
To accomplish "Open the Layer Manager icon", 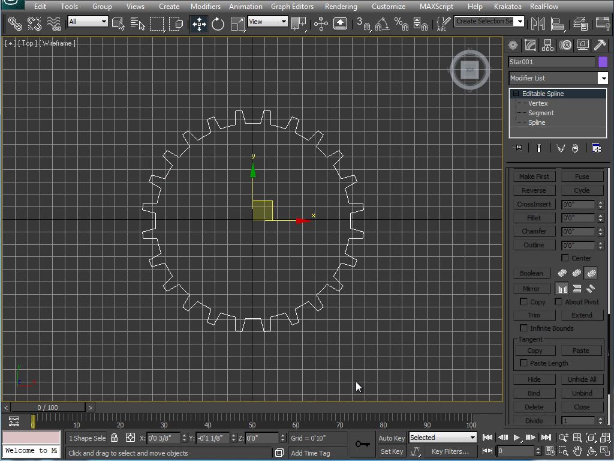I will 580,23.
